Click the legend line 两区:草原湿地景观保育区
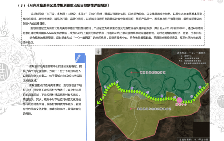Image resolution: width=224 pixels, height=141 pixels. [190, 61]
